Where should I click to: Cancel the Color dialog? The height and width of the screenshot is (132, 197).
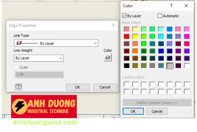point(157,111)
